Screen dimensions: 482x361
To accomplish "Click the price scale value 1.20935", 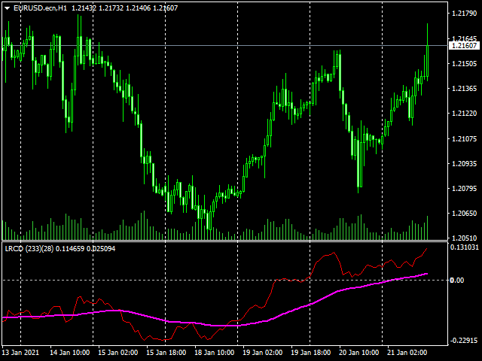I will click(x=464, y=164).
